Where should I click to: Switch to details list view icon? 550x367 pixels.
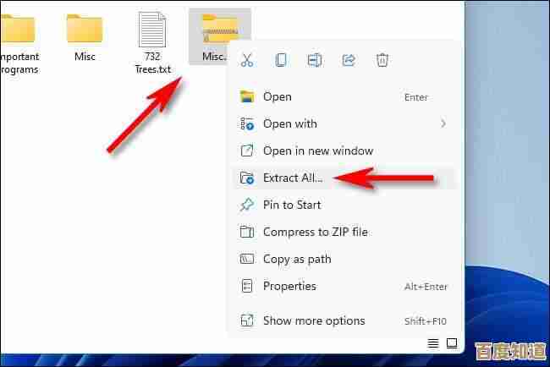433,343
